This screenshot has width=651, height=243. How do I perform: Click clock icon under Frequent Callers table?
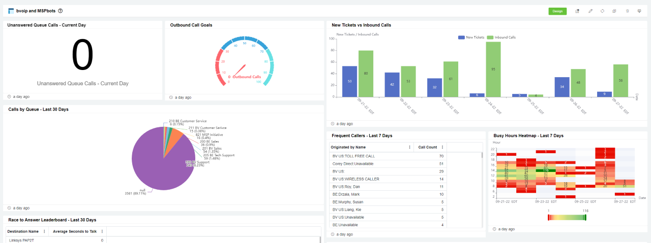[x=333, y=234]
